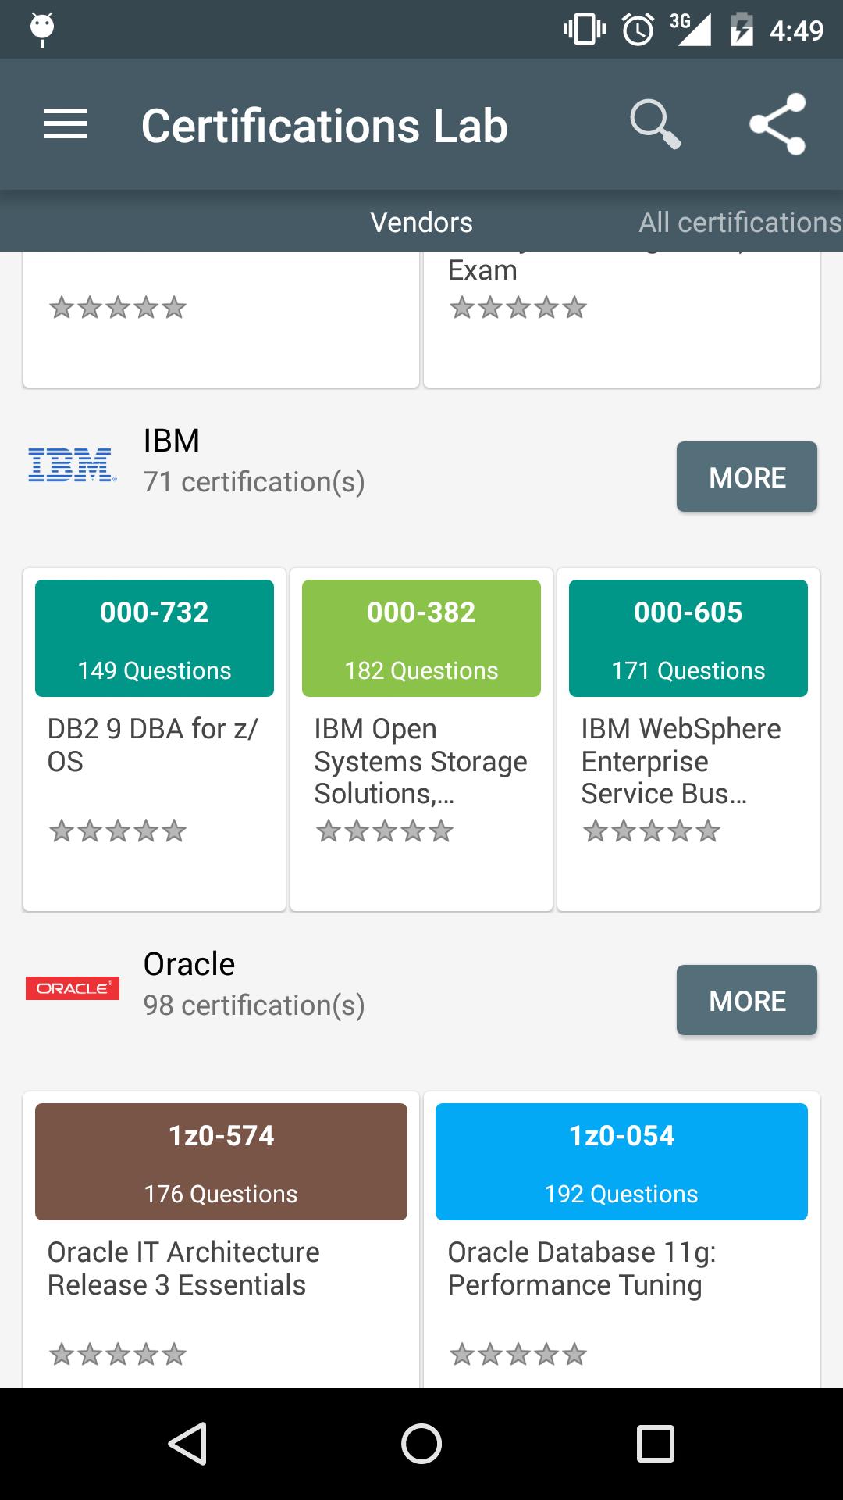The image size is (843, 1500).
Task: Select 'DB2 9 DBA for z/OS' title
Action: click(153, 745)
